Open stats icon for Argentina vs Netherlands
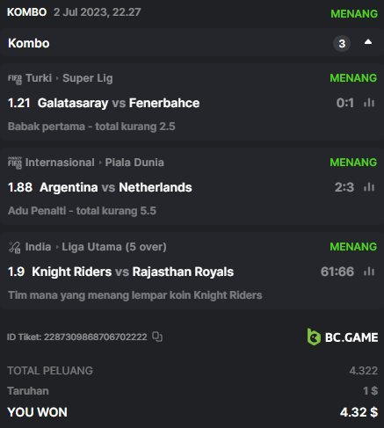 (369, 187)
